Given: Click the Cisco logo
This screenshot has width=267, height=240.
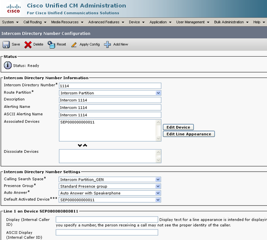Looking at the screenshot, I should point(13,9).
